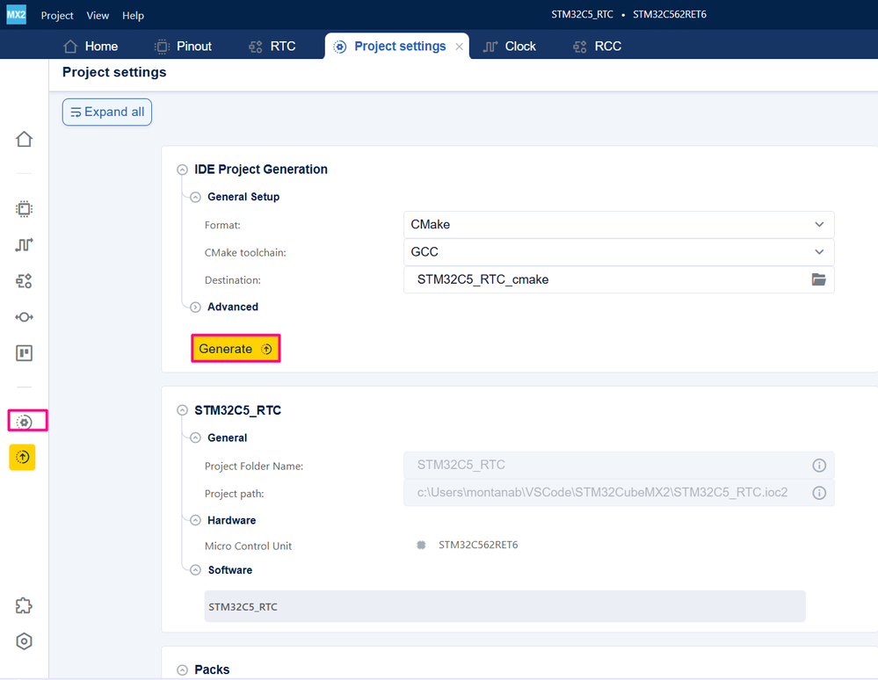Collapse the IDE Project Generation section
Screen dimensions: 878x680
pos(182,170)
